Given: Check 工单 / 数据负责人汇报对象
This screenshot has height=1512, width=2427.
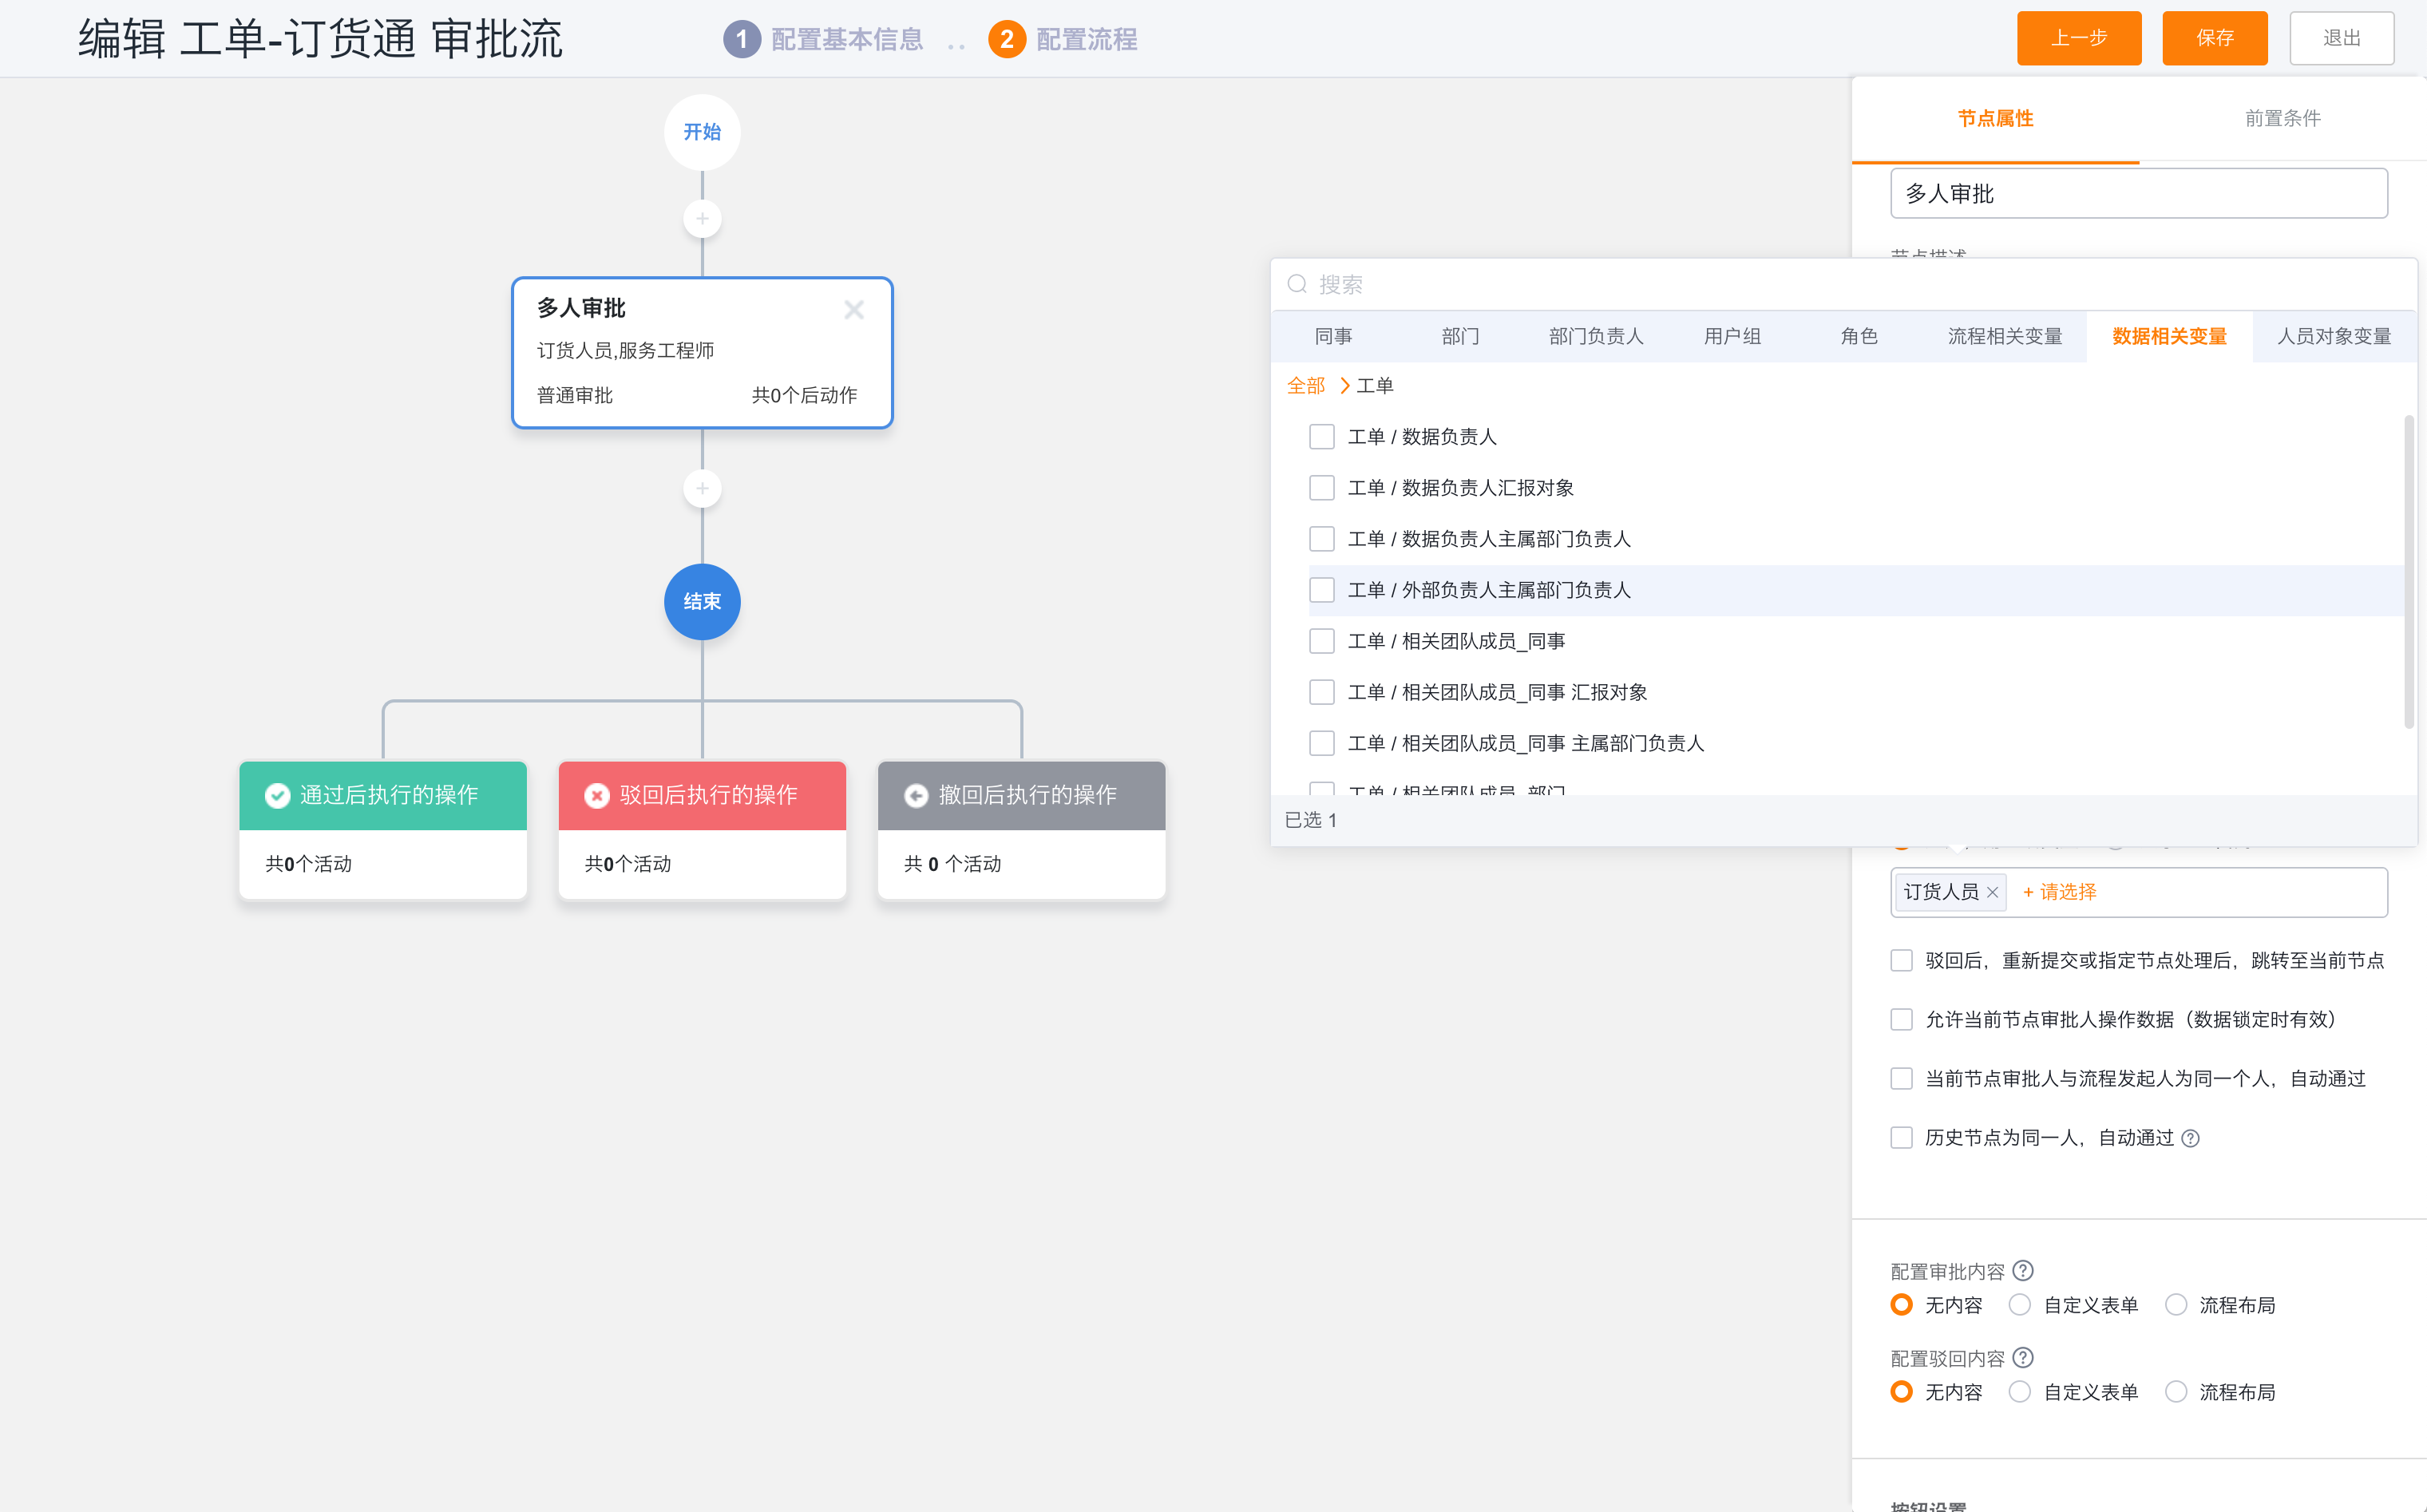Looking at the screenshot, I should 1322,488.
